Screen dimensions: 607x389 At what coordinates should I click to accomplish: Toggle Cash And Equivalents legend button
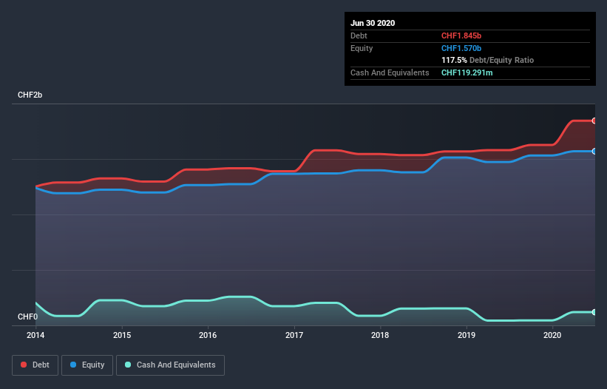pyautogui.click(x=170, y=365)
